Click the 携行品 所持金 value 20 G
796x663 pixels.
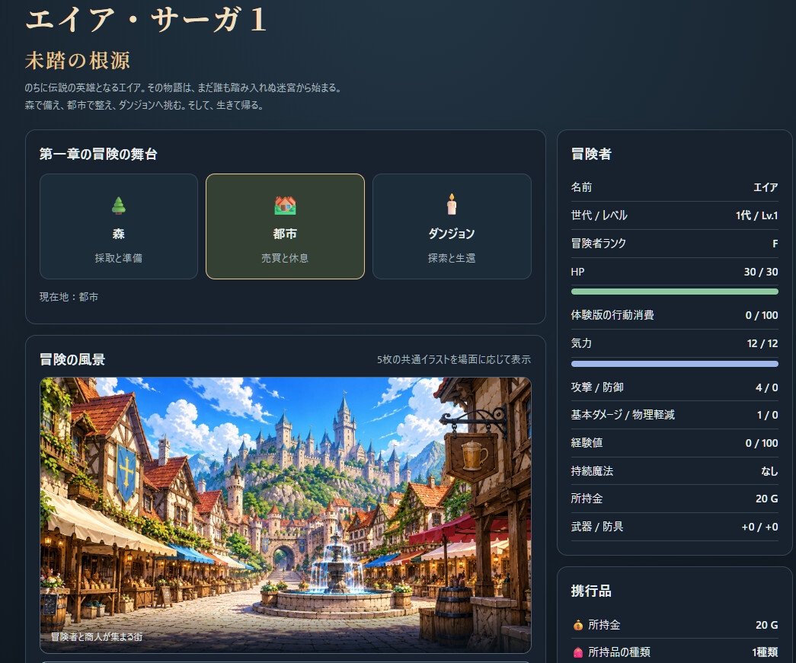point(766,625)
